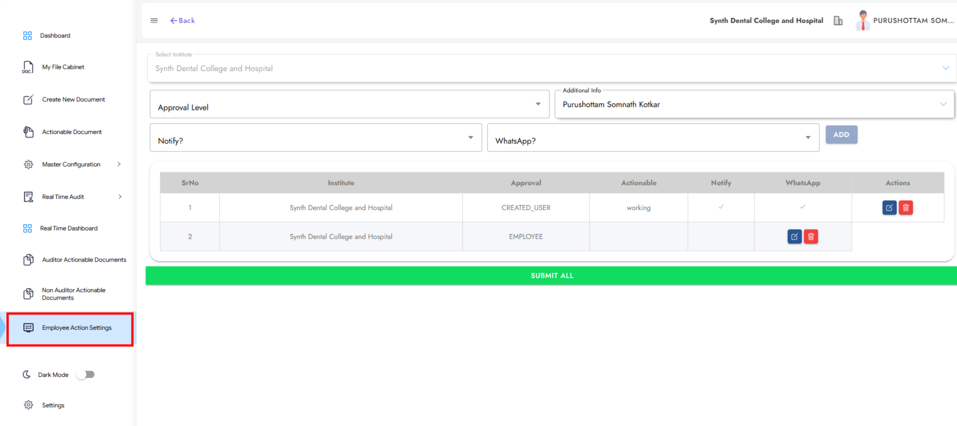The height and width of the screenshot is (426, 957).
Task: Click institute name in row 1
Action: (x=341, y=208)
